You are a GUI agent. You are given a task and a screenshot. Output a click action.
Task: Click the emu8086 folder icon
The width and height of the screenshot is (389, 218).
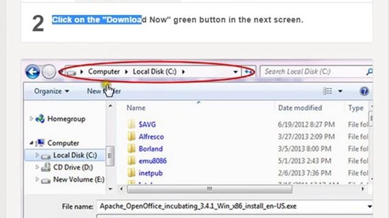131,160
